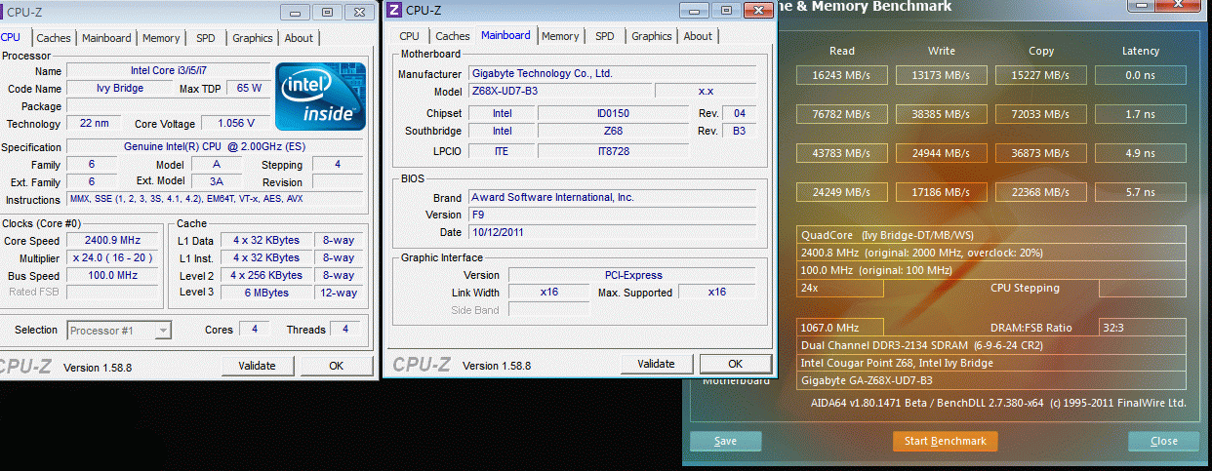Click the L1 Data cache size value
This screenshot has height=471, width=1212.
click(x=266, y=241)
